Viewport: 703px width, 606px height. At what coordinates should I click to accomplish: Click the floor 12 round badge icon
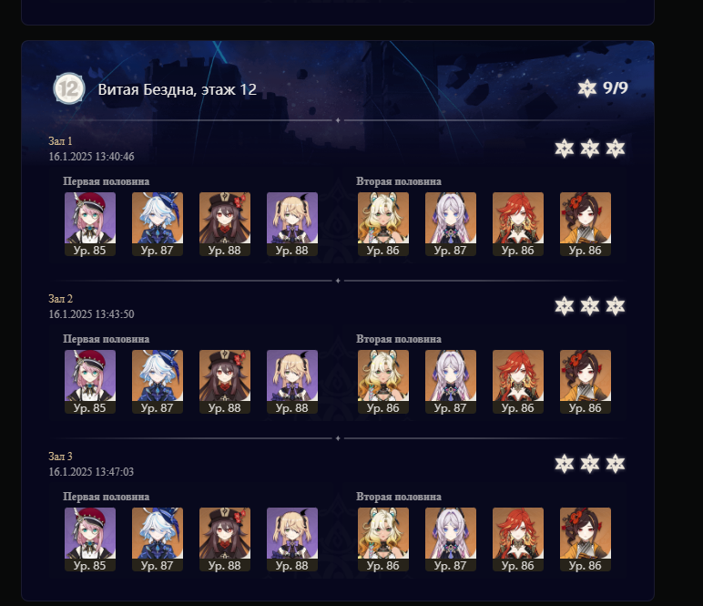point(69,88)
